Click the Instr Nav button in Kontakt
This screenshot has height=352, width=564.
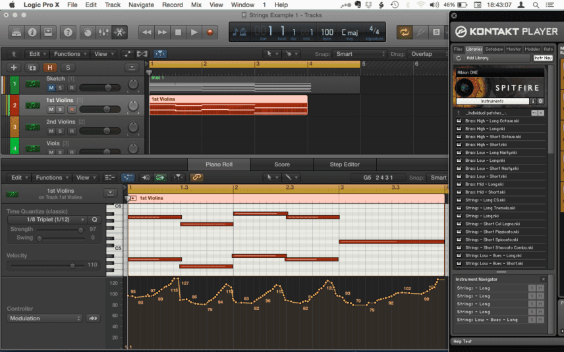[x=543, y=58]
